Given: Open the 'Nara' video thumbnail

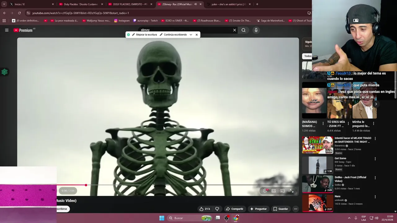Looking at the screenshot, I should click(318, 203).
